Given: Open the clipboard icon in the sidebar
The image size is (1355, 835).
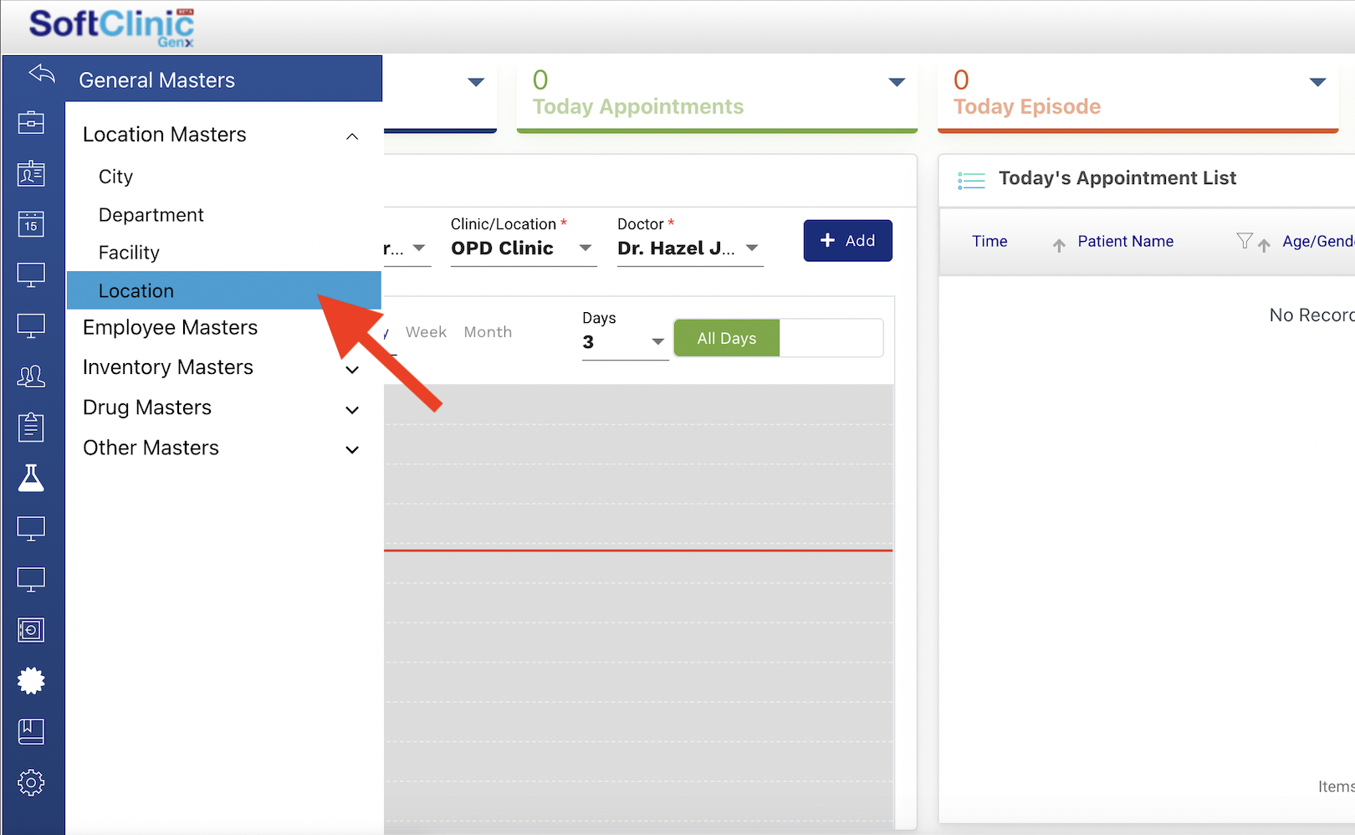Looking at the screenshot, I should pyautogui.click(x=31, y=427).
